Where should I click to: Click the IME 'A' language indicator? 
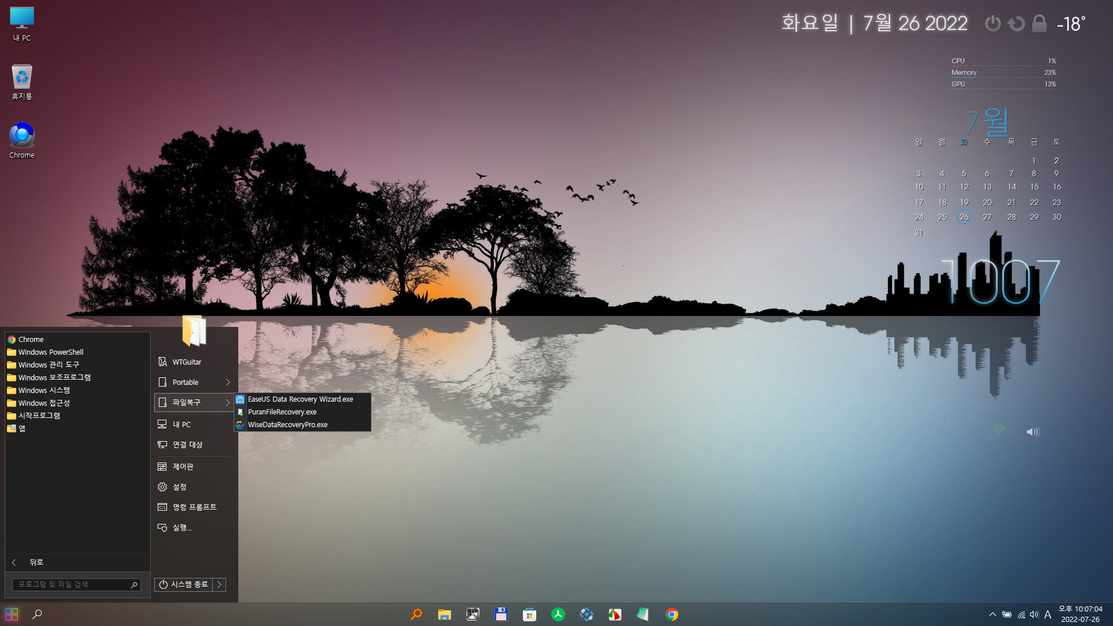[x=1047, y=614]
